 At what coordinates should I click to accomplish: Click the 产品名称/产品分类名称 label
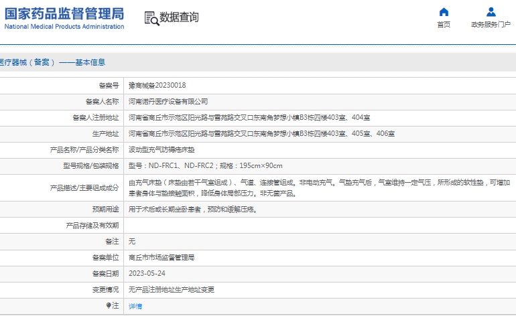[84, 150]
